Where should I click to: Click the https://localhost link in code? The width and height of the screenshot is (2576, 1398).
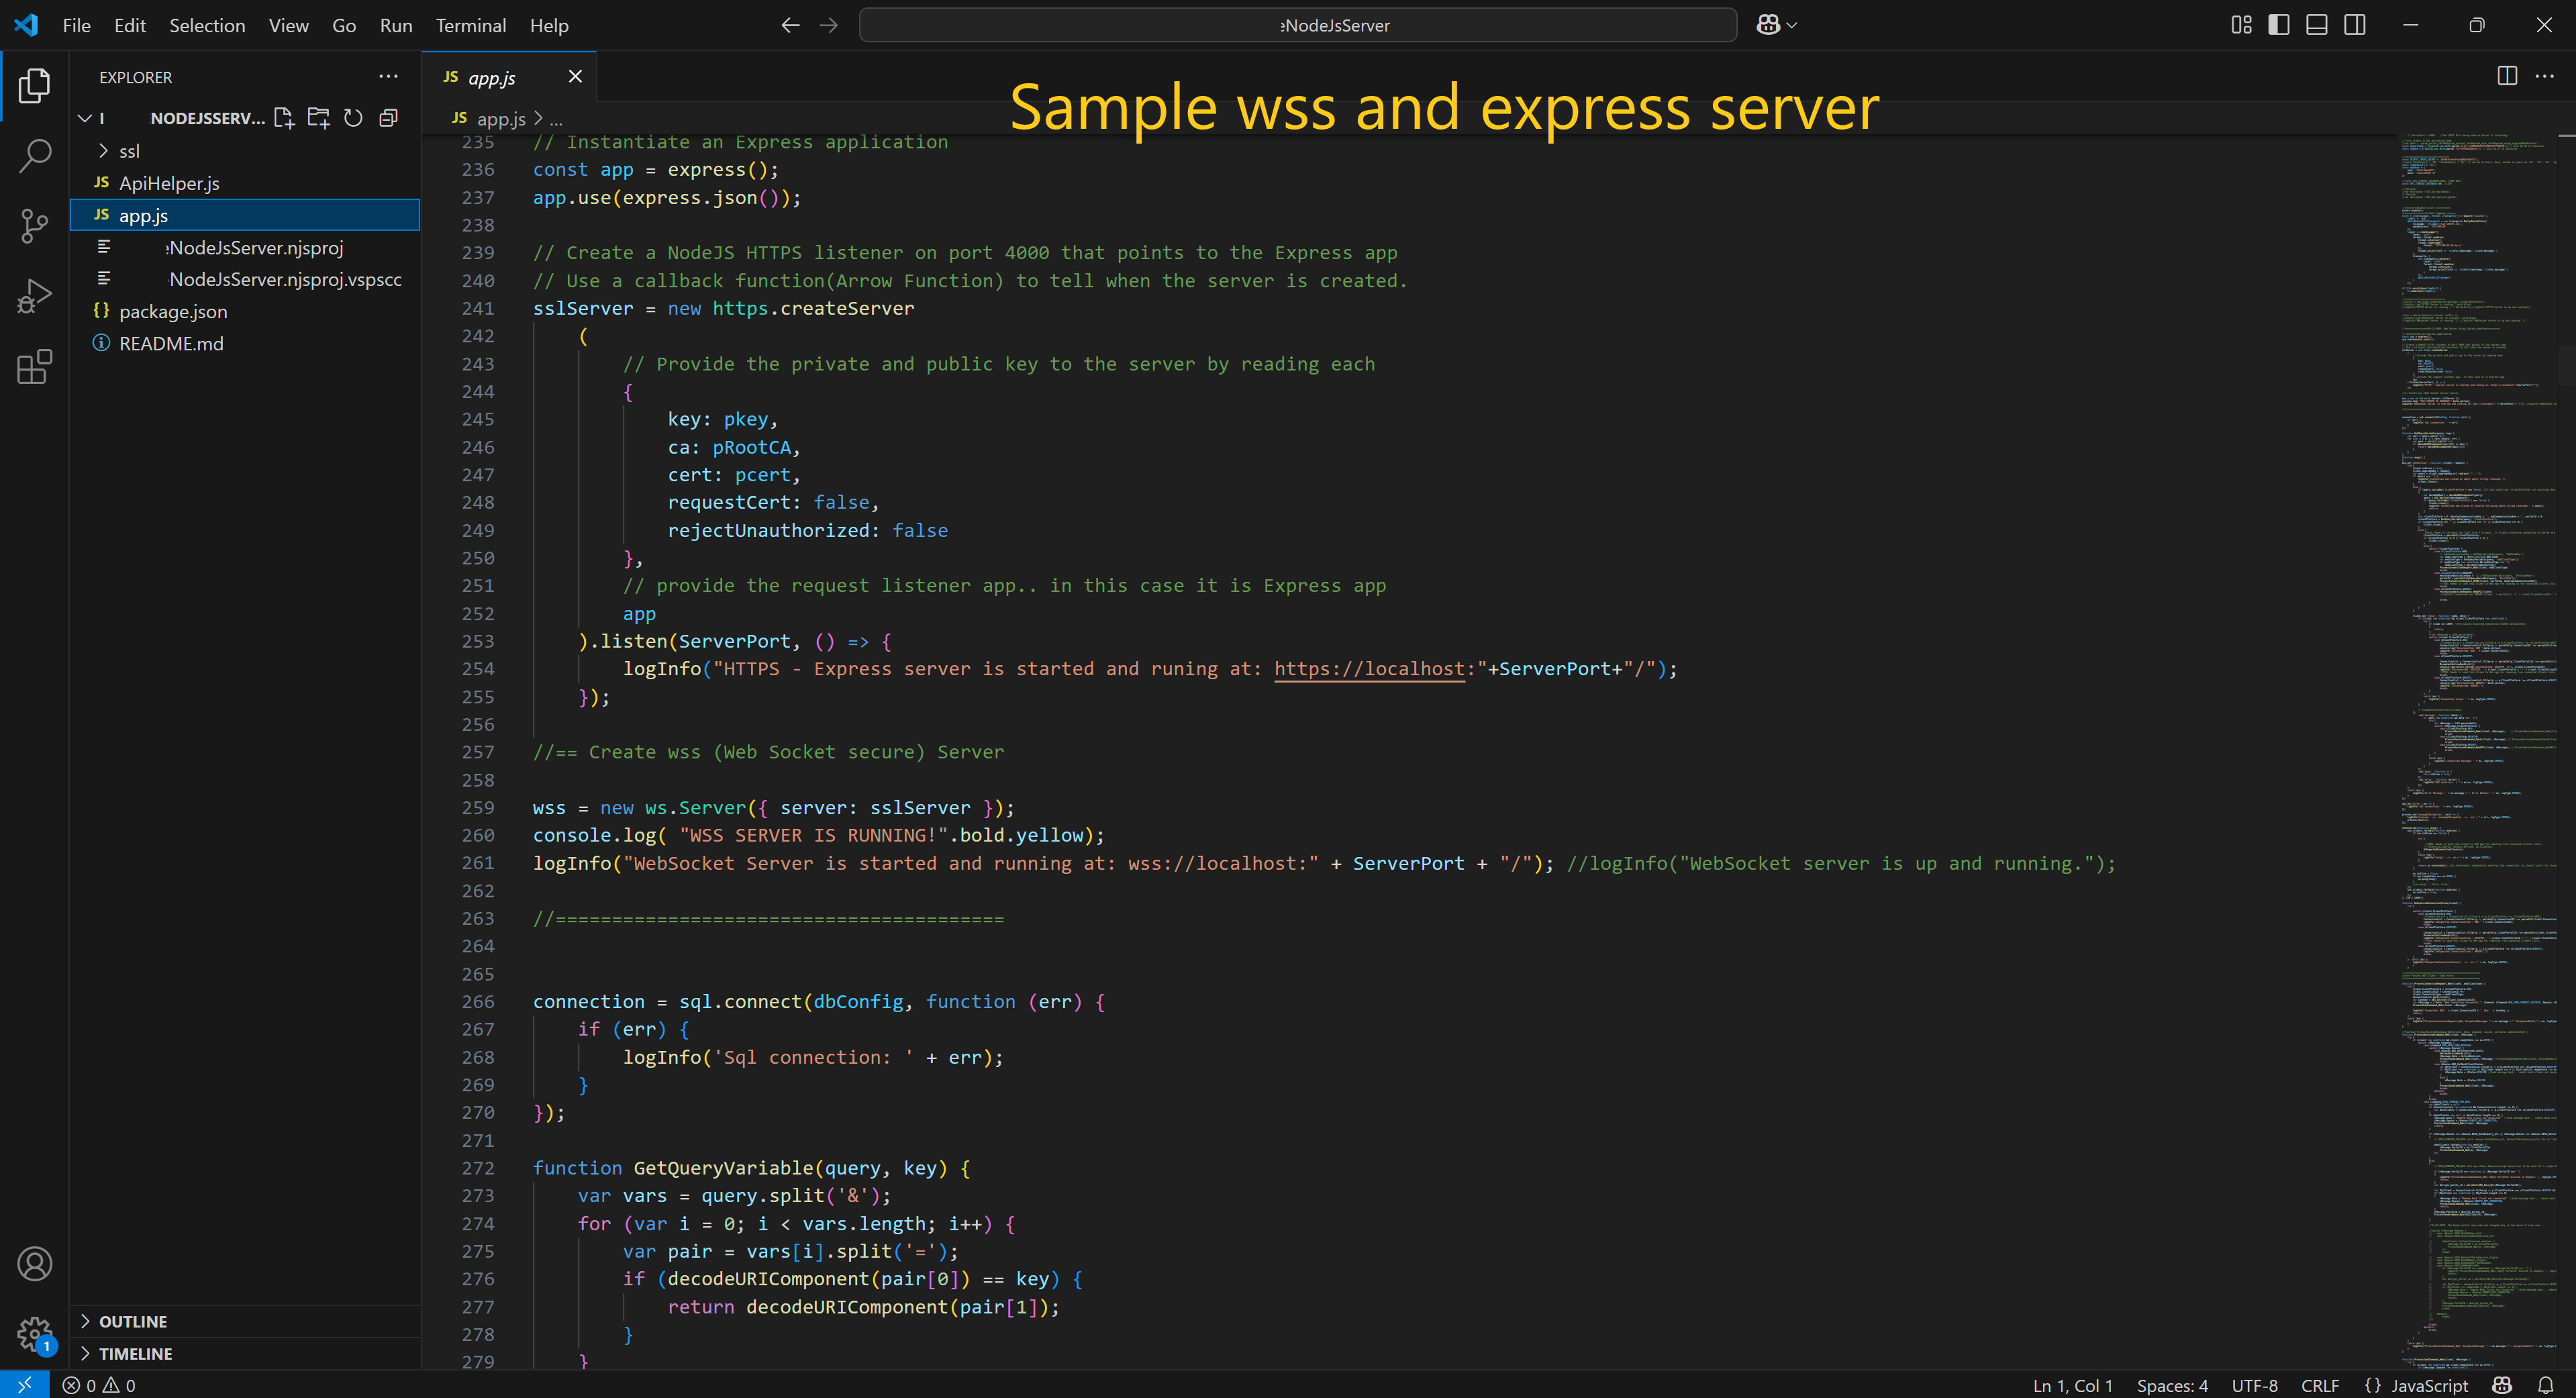(x=1369, y=669)
